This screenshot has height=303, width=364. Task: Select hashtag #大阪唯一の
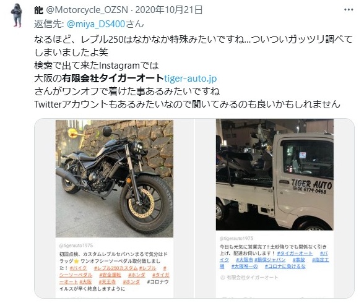pos(245,267)
